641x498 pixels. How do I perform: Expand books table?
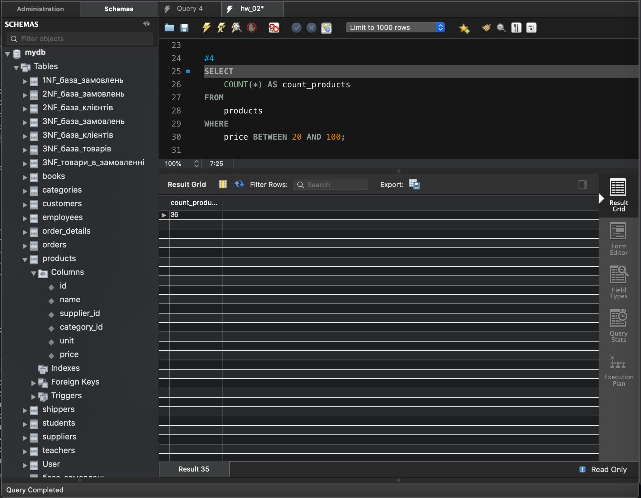pyautogui.click(x=25, y=177)
